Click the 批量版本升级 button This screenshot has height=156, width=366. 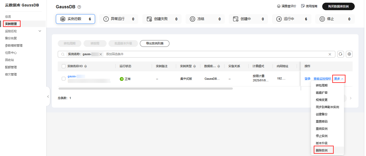tap(123, 43)
